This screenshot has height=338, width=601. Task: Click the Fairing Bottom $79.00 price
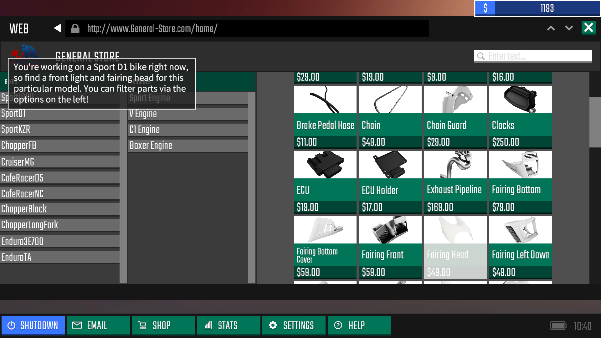(x=503, y=207)
